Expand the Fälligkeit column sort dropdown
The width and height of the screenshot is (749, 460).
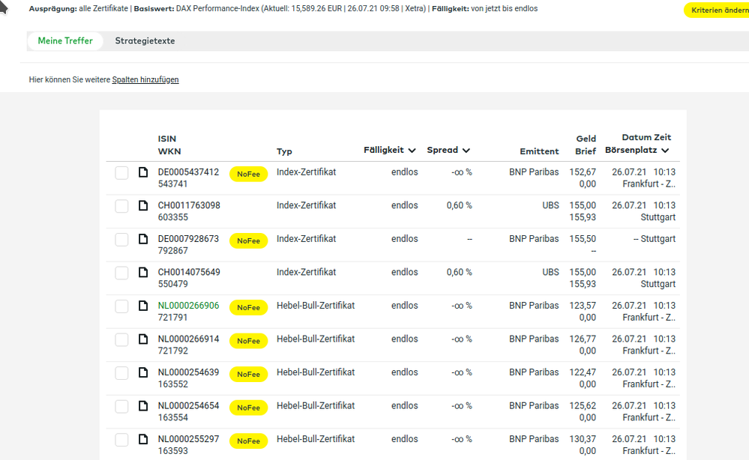tap(411, 151)
